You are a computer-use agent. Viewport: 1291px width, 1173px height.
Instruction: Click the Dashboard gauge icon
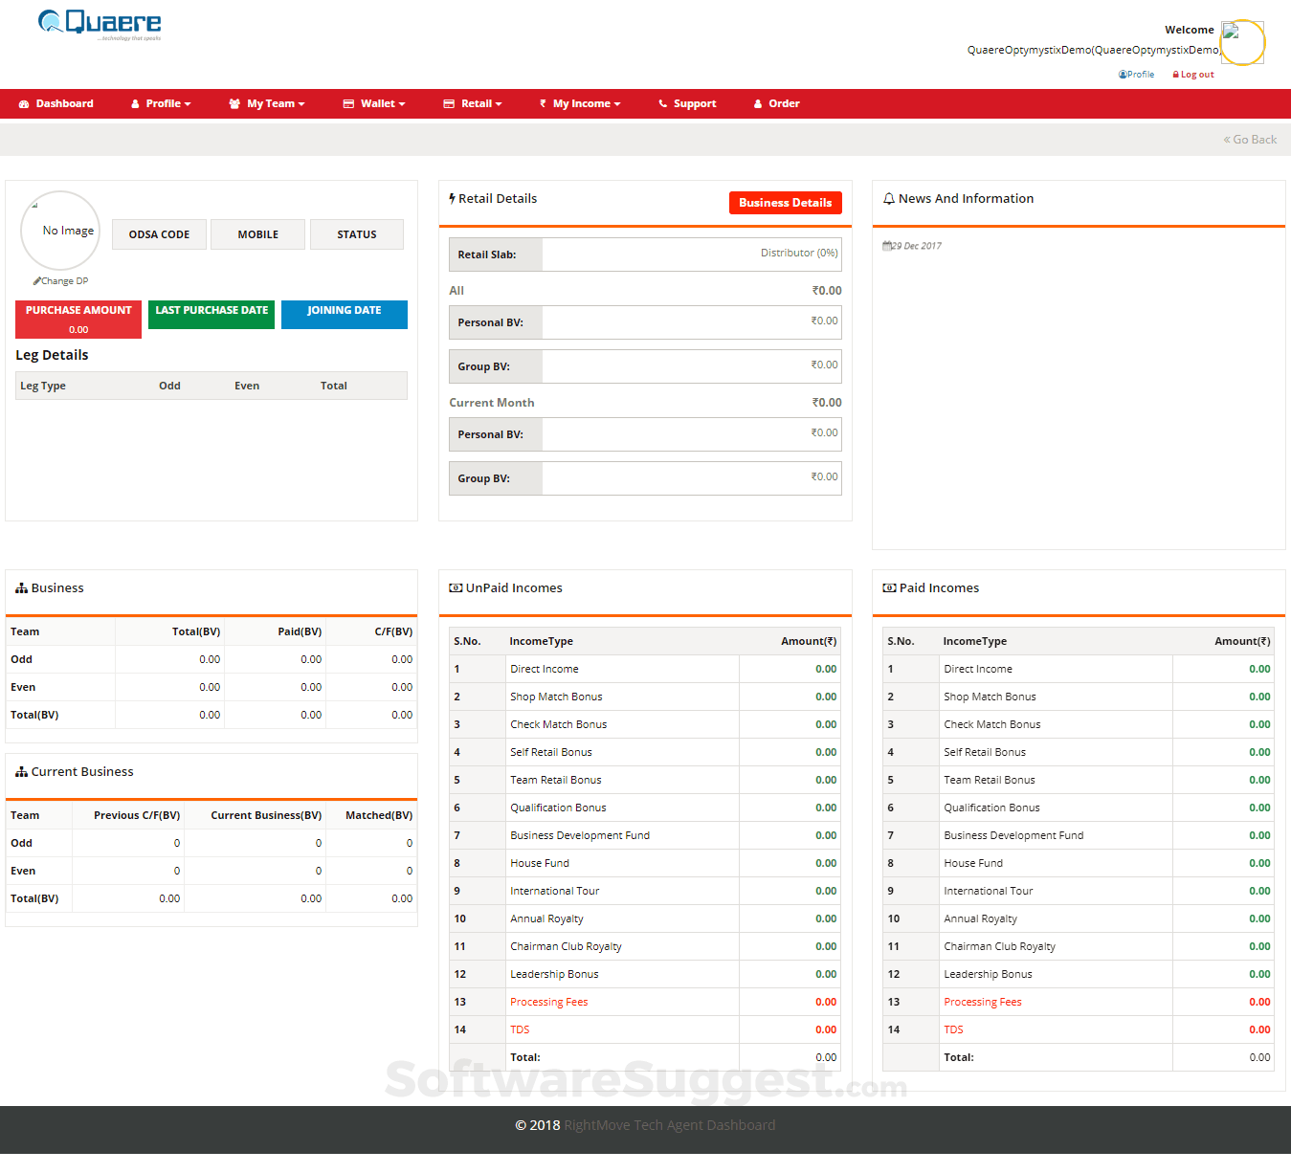point(24,104)
